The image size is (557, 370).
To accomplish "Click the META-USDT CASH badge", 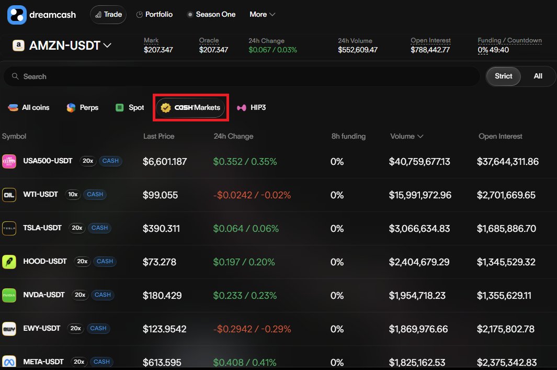I will pyautogui.click(x=101, y=362).
